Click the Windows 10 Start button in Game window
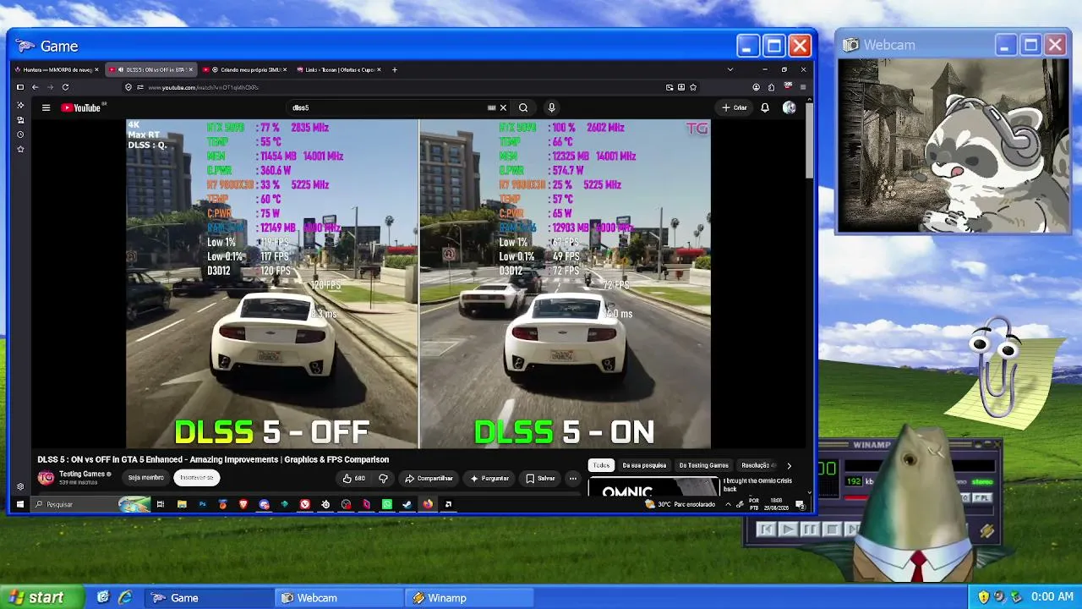This screenshot has width=1082, height=609. pyautogui.click(x=20, y=504)
